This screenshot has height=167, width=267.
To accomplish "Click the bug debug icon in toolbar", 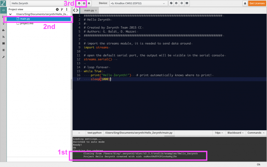I will [x=89, y=3].
